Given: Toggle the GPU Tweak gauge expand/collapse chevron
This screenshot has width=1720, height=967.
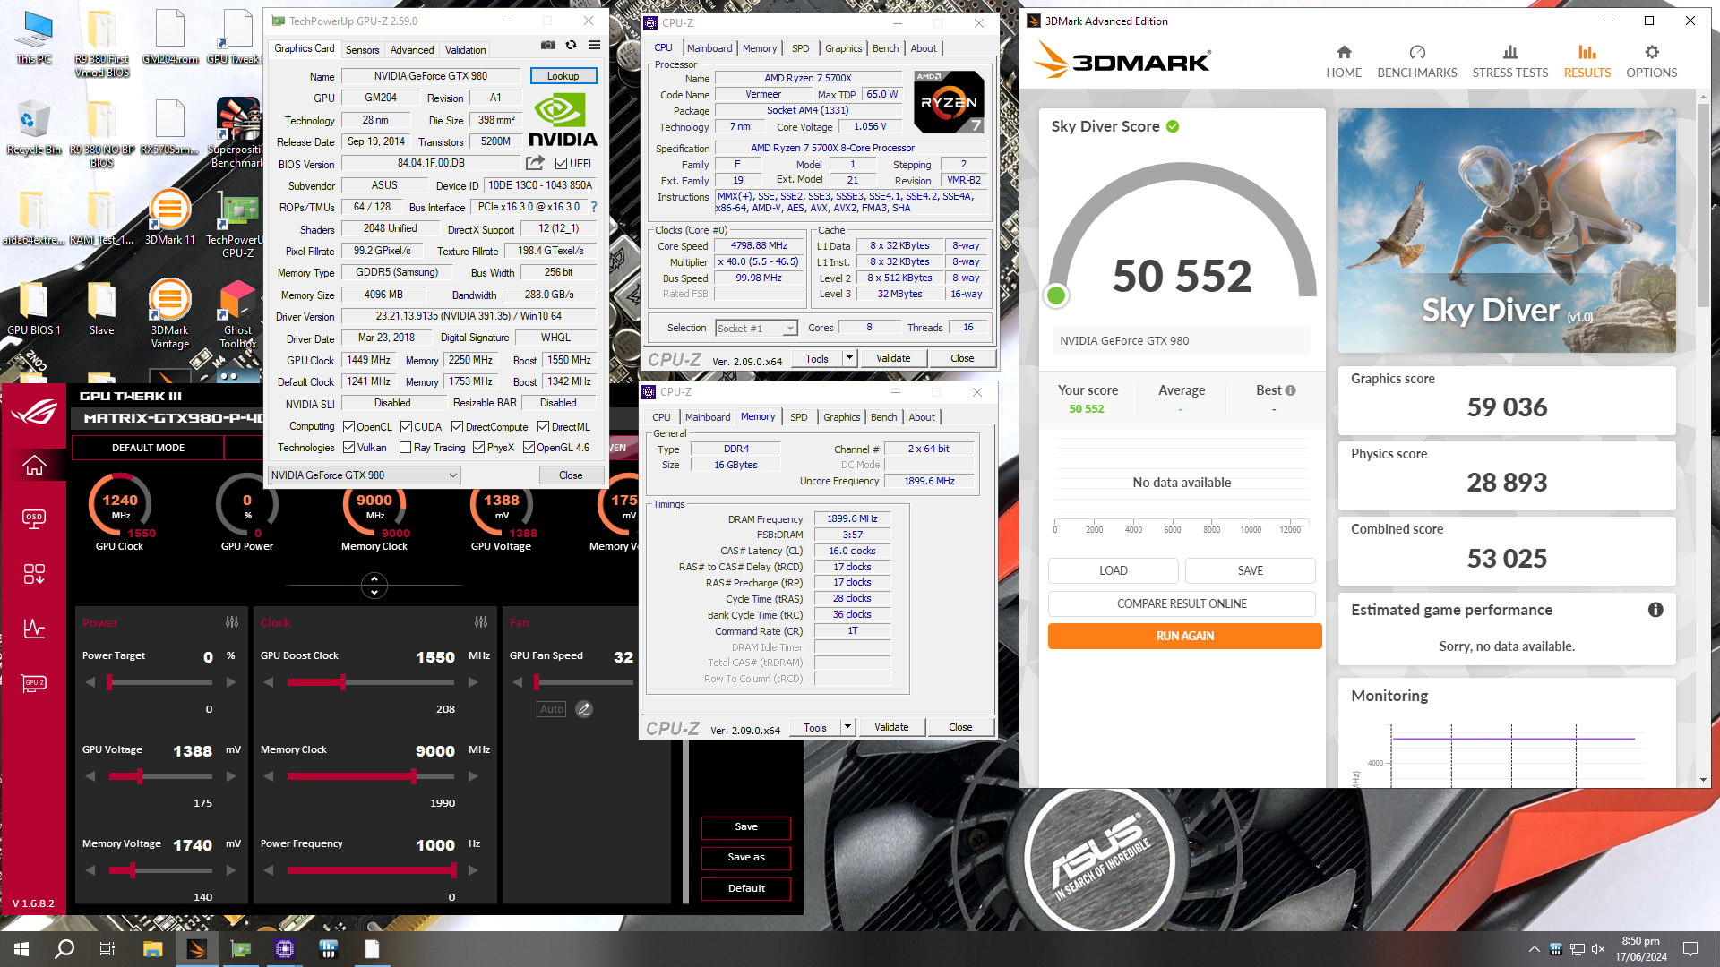Looking at the screenshot, I should (x=374, y=586).
